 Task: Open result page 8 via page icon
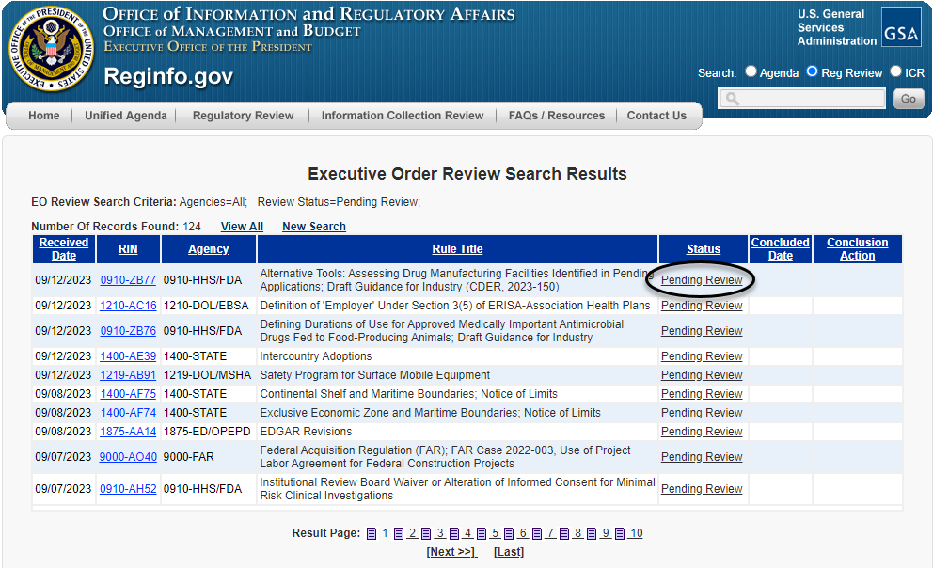pos(564,533)
